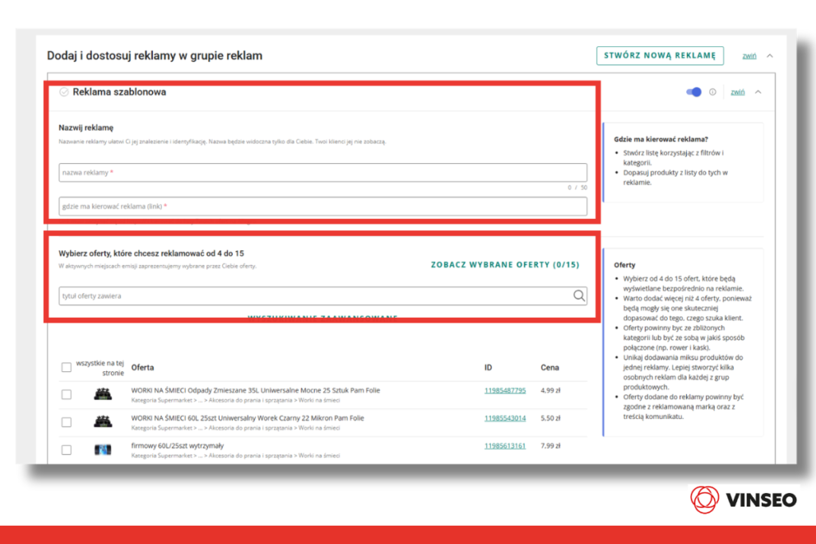Screen dimensions: 816x544
Task: Toggle the Reklama szablonowa on/off switch
Action: pos(693,92)
